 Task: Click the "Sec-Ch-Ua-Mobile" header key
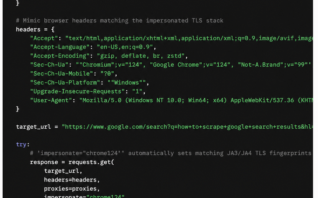(x=62, y=74)
